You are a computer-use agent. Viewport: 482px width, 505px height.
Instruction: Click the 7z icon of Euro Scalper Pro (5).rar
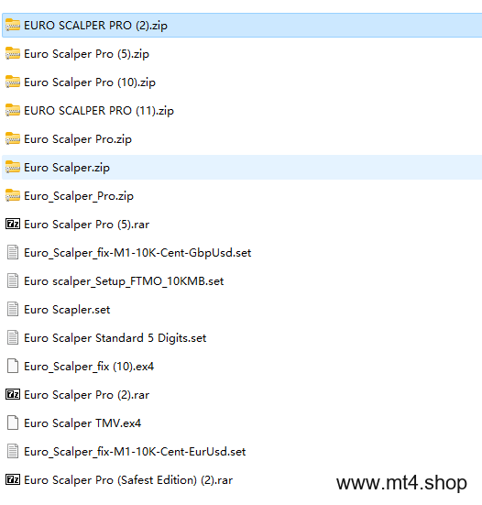click(13, 224)
